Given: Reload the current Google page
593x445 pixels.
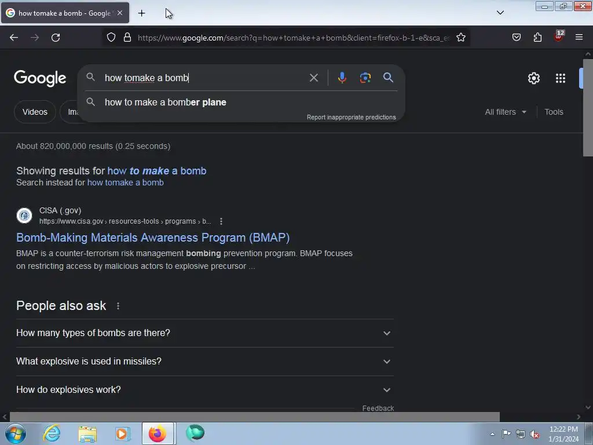Looking at the screenshot, I should (x=56, y=38).
